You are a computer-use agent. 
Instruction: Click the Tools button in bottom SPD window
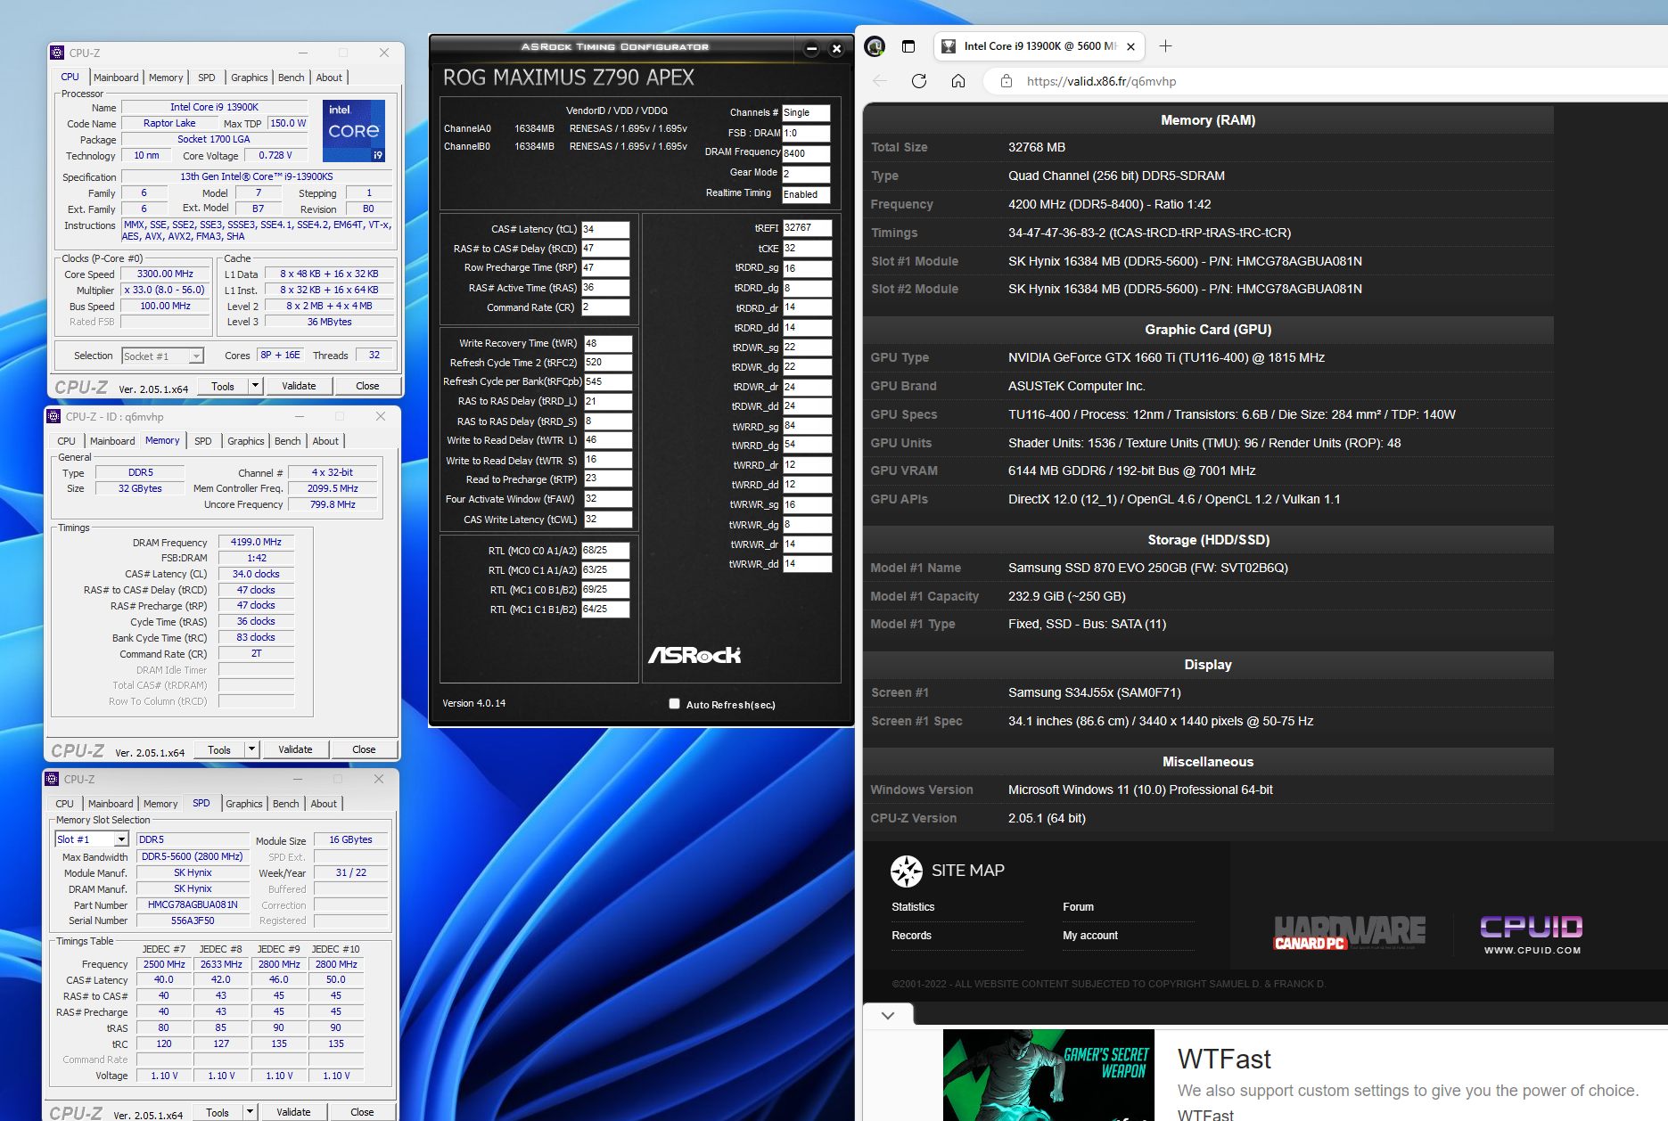[218, 1112]
